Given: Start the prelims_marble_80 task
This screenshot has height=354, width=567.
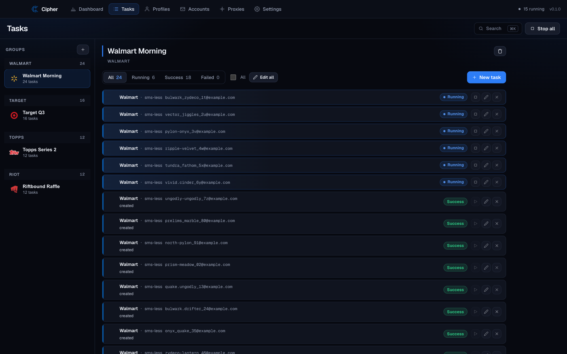Looking at the screenshot, I should [475, 223].
